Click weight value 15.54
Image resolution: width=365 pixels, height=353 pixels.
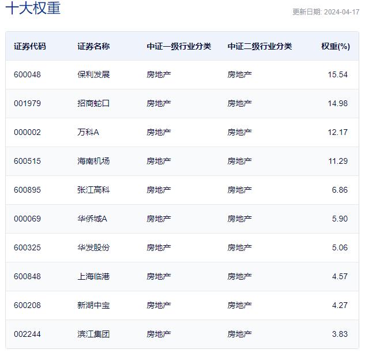[x=337, y=74]
